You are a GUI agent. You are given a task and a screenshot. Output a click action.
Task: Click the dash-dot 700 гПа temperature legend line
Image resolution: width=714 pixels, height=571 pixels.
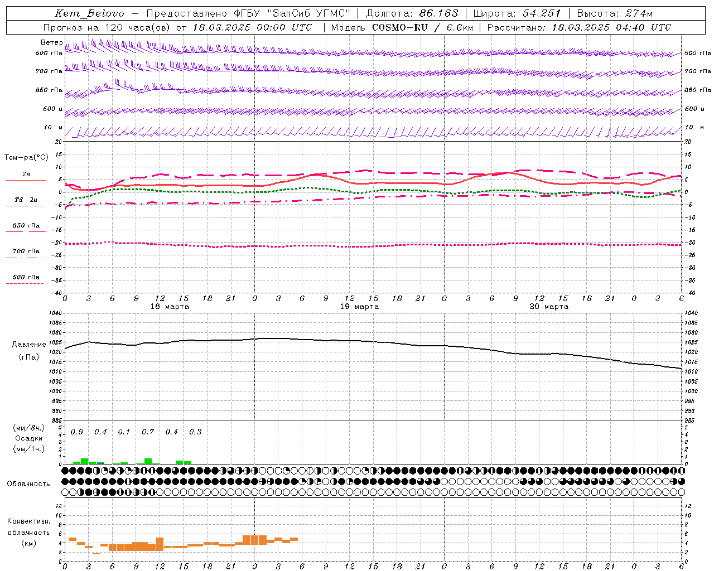(x=25, y=257)
